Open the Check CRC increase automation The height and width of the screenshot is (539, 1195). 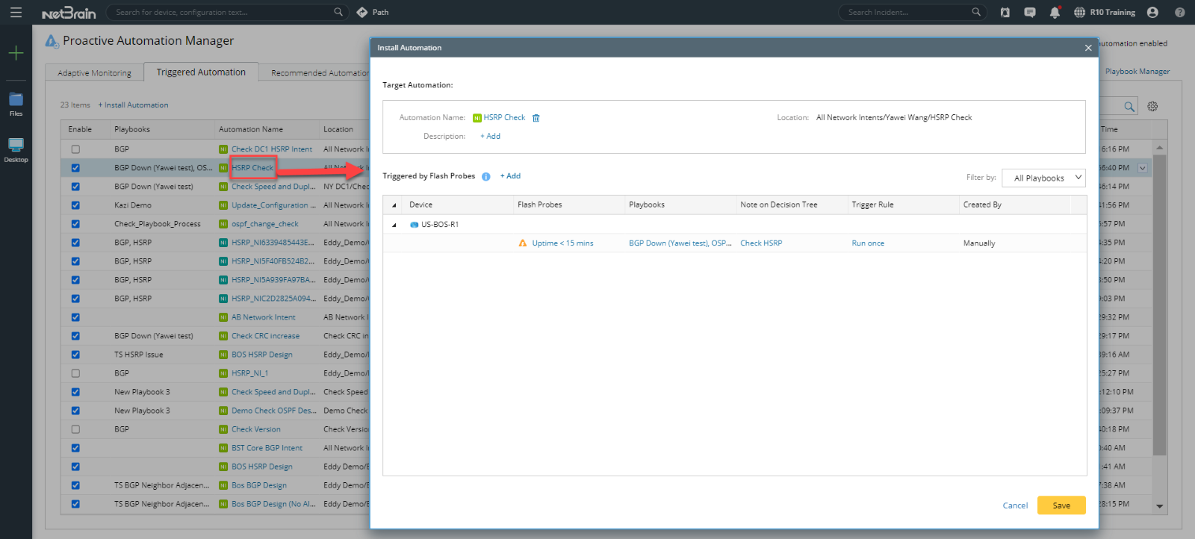click(265, 336)
